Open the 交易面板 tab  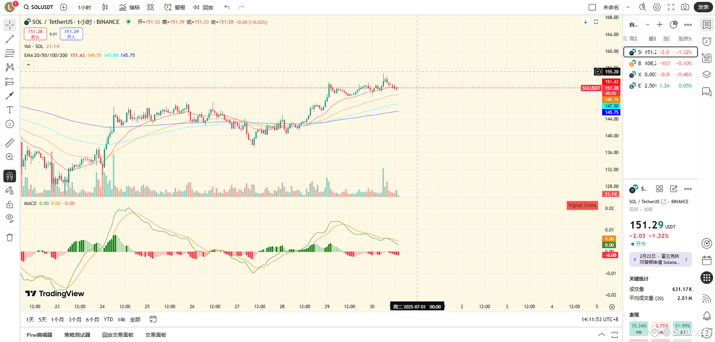pos(156,335)
